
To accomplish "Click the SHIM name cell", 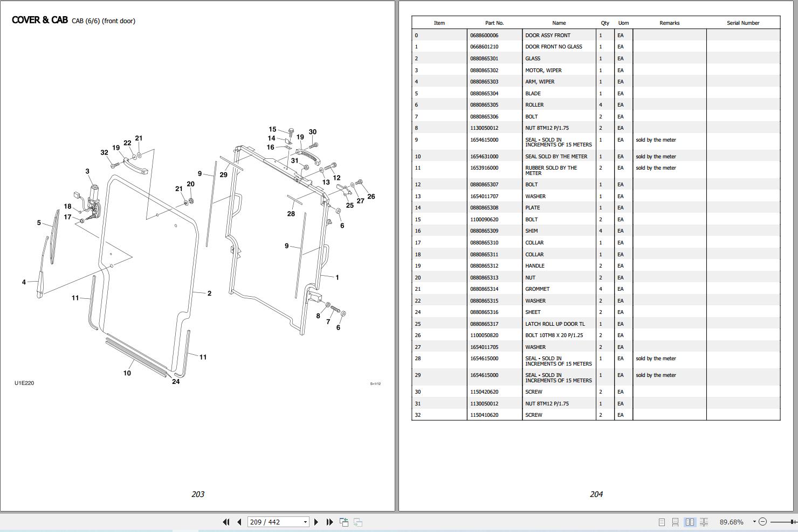I will tap(532, 231).
